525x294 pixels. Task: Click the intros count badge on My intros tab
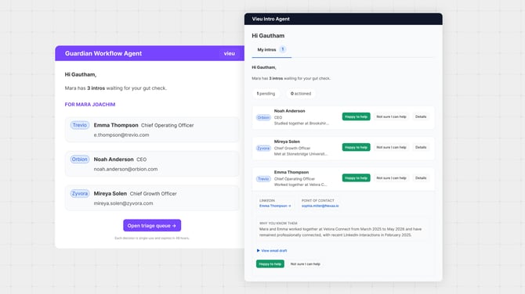[283, 49]
